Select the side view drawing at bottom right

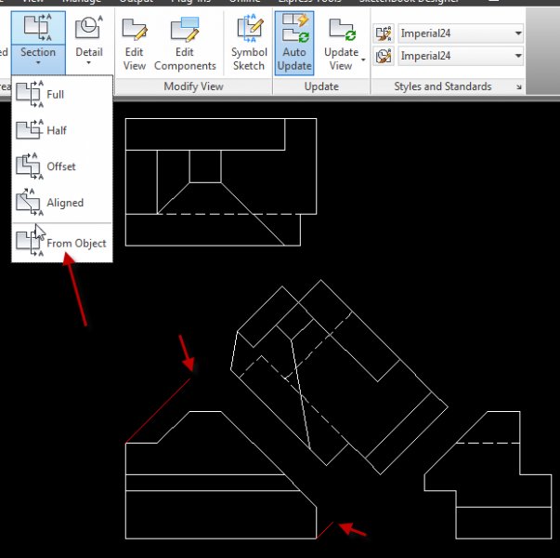point(488,474)
